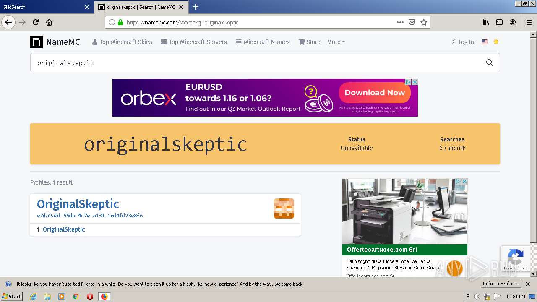This screenshot has height=302, width=537.
Task: Close the Orbex ad with X icon
Action: tap(414, 82)
